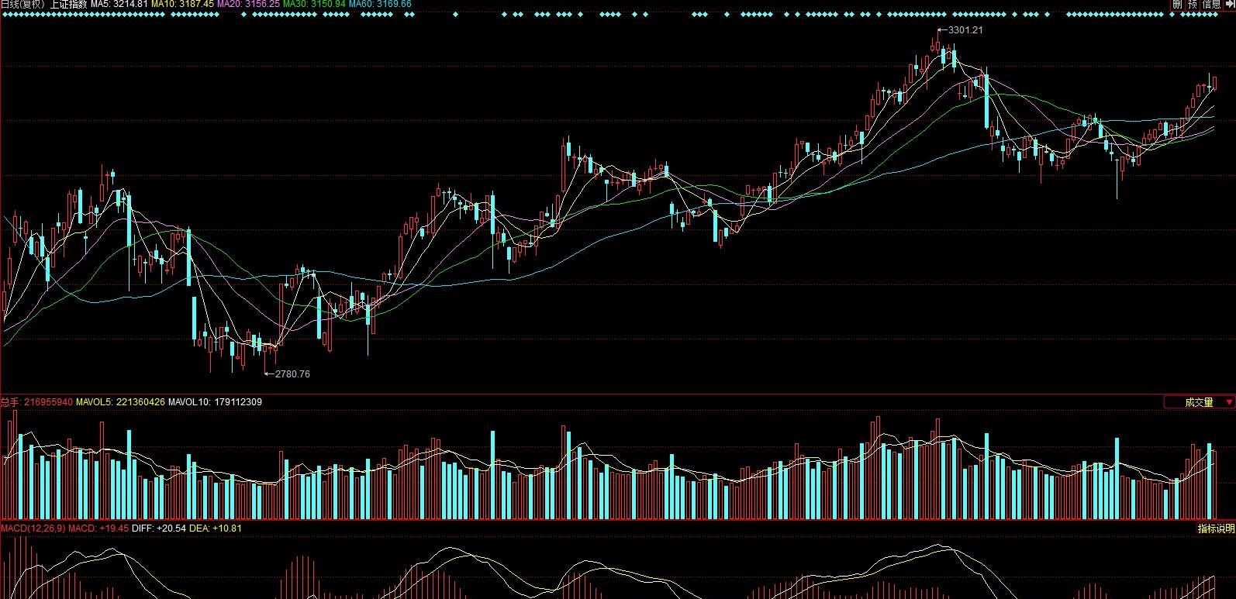Click the MACD: +19.45 value

click(98, 528)
